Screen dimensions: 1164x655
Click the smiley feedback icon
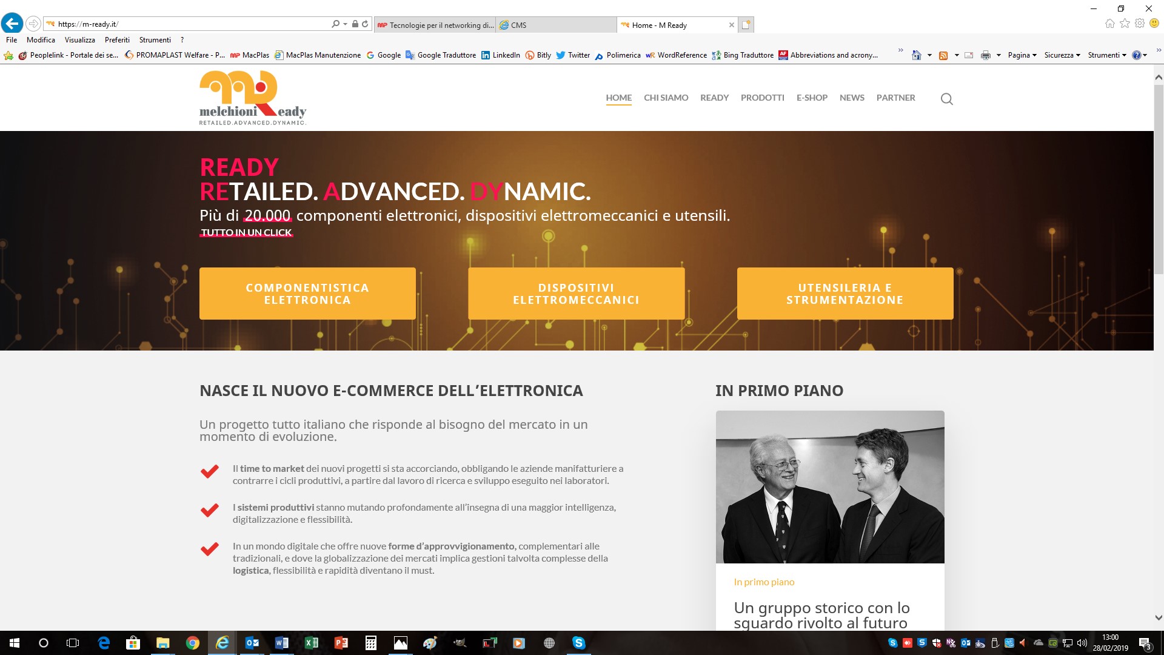click(x=1154, y=24)
